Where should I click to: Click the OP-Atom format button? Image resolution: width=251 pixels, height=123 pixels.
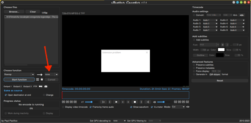pos(215,74)
